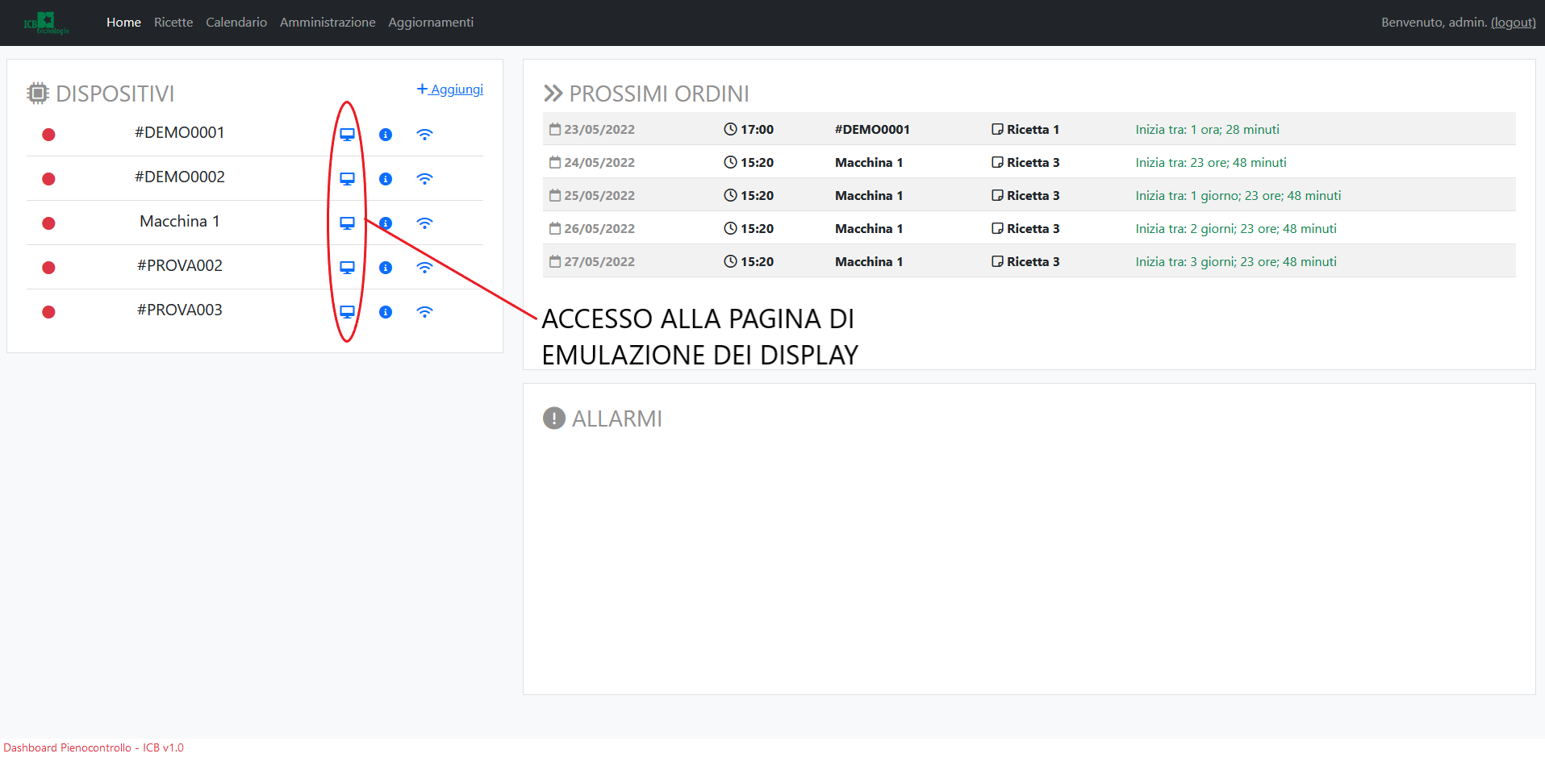Click the Aggiungi device link
Image resolution: width=1545 pixels, height=766 pixels.
450,90
